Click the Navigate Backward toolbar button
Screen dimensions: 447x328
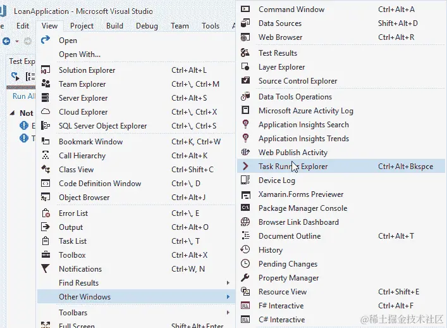(x=6, y=41)
